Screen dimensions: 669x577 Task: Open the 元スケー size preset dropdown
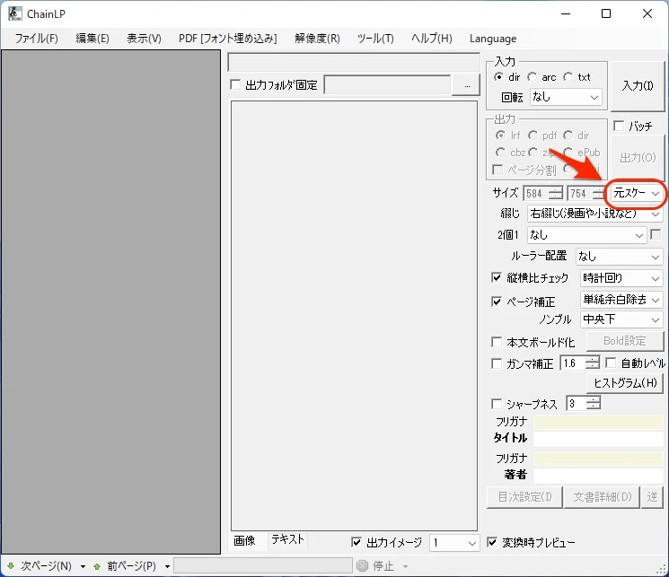[x=637, y=193]
